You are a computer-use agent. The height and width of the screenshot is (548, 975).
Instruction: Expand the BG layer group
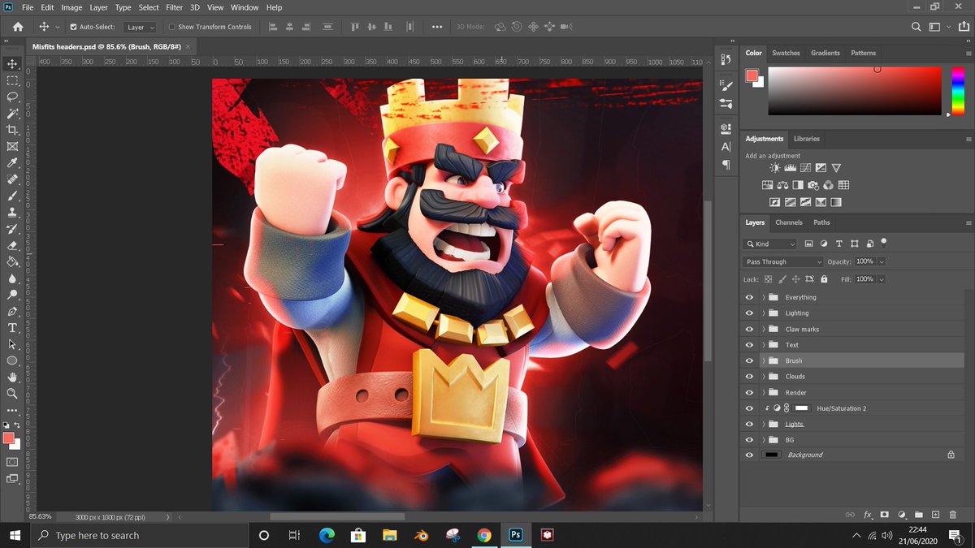764,440
